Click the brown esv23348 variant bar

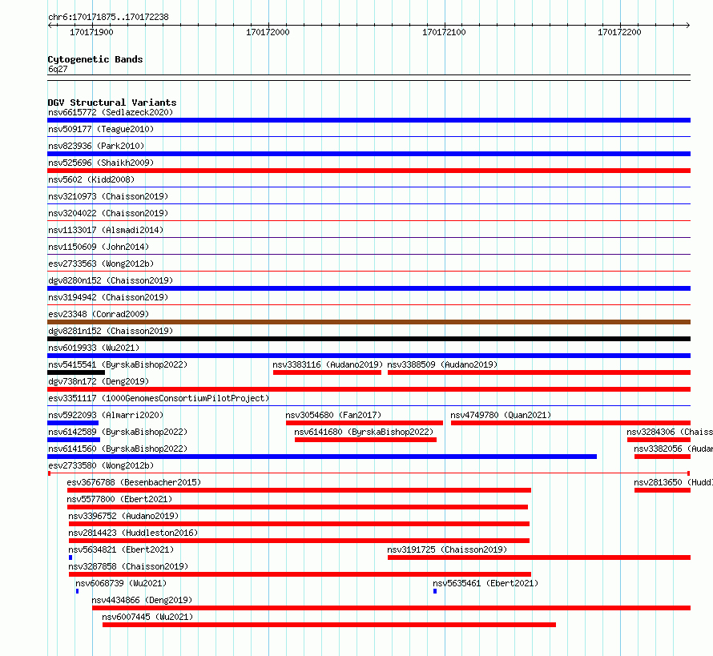(x=369, y=322)
